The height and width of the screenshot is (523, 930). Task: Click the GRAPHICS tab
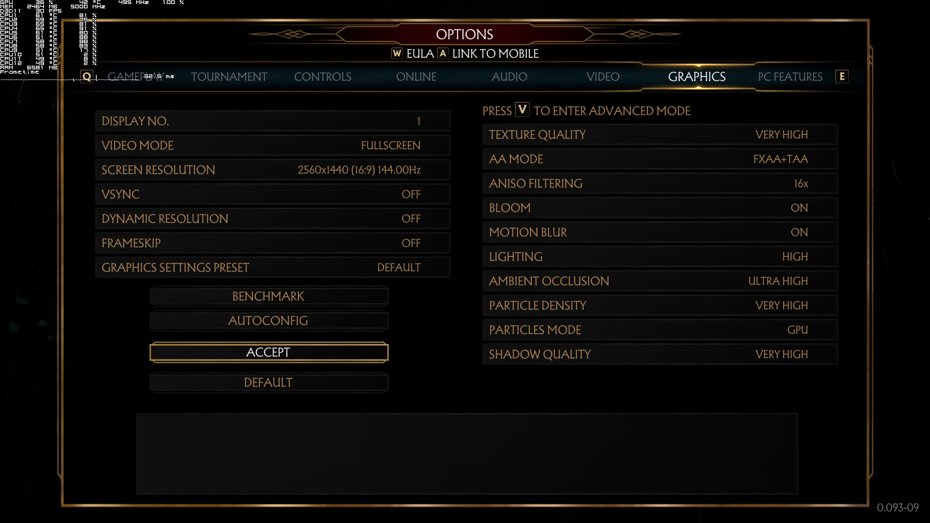696,77
